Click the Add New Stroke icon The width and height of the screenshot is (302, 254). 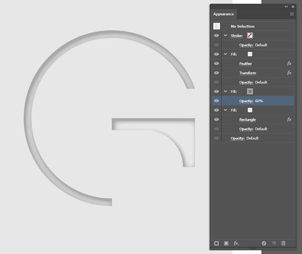(216, 244)
